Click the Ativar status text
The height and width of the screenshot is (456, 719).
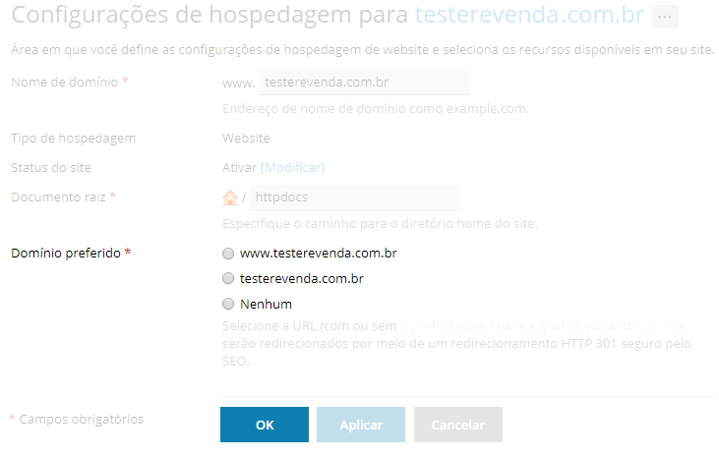239,168
